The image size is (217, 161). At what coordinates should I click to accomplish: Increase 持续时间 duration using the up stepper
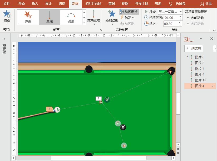[x=181, y=16]
